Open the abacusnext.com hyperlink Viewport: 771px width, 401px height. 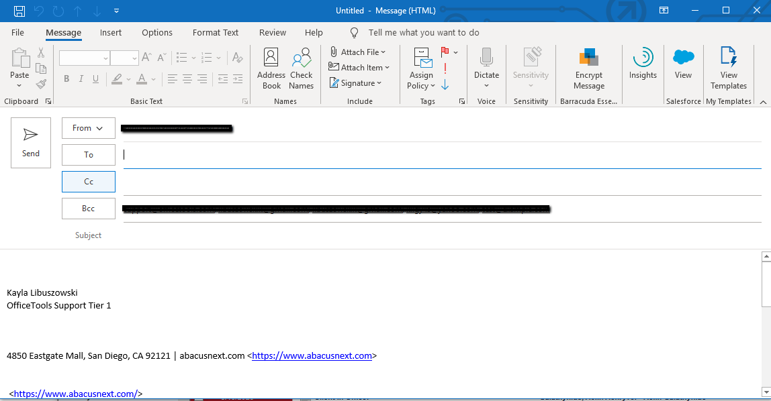(x=312, y=356)
